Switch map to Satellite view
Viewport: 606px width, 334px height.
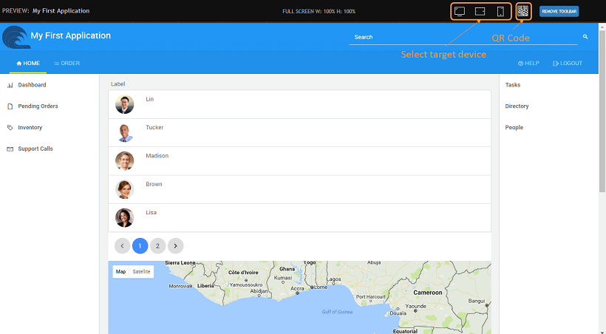pyautogui.click(x=141, y=271)
